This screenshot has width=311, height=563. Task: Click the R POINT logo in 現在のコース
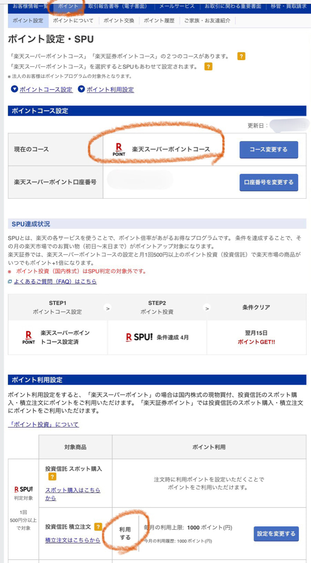pos(119,150)
